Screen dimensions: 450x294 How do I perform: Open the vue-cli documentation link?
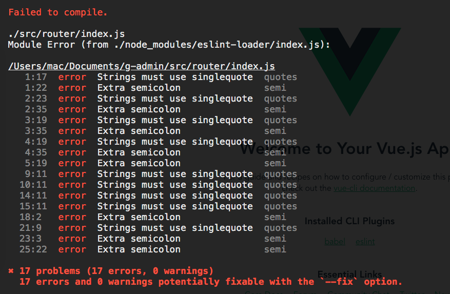click(x=374, y=188)
